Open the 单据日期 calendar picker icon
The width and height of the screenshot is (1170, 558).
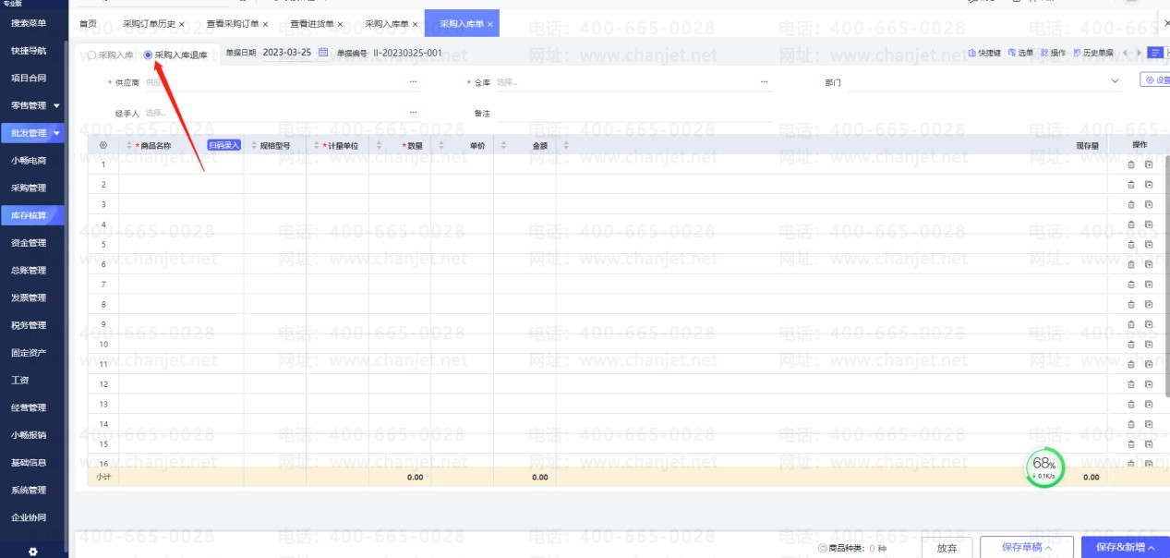(x=323, y=53)
